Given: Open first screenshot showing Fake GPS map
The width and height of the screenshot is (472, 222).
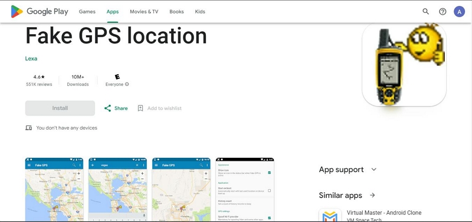Looking at the screenshot, I should 54,189.
